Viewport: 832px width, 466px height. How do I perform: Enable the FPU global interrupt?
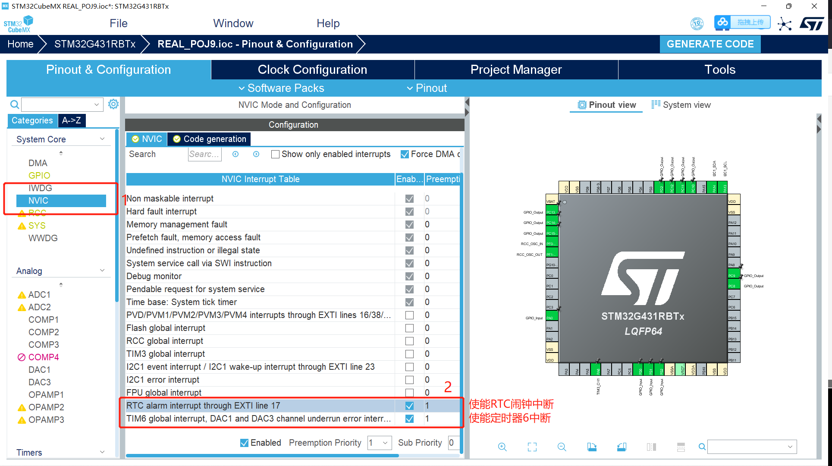pyautogui.click(x=409, y=393)
